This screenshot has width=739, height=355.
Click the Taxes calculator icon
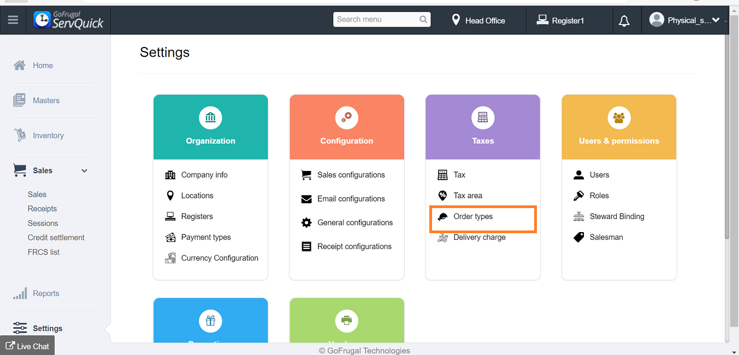483,117
